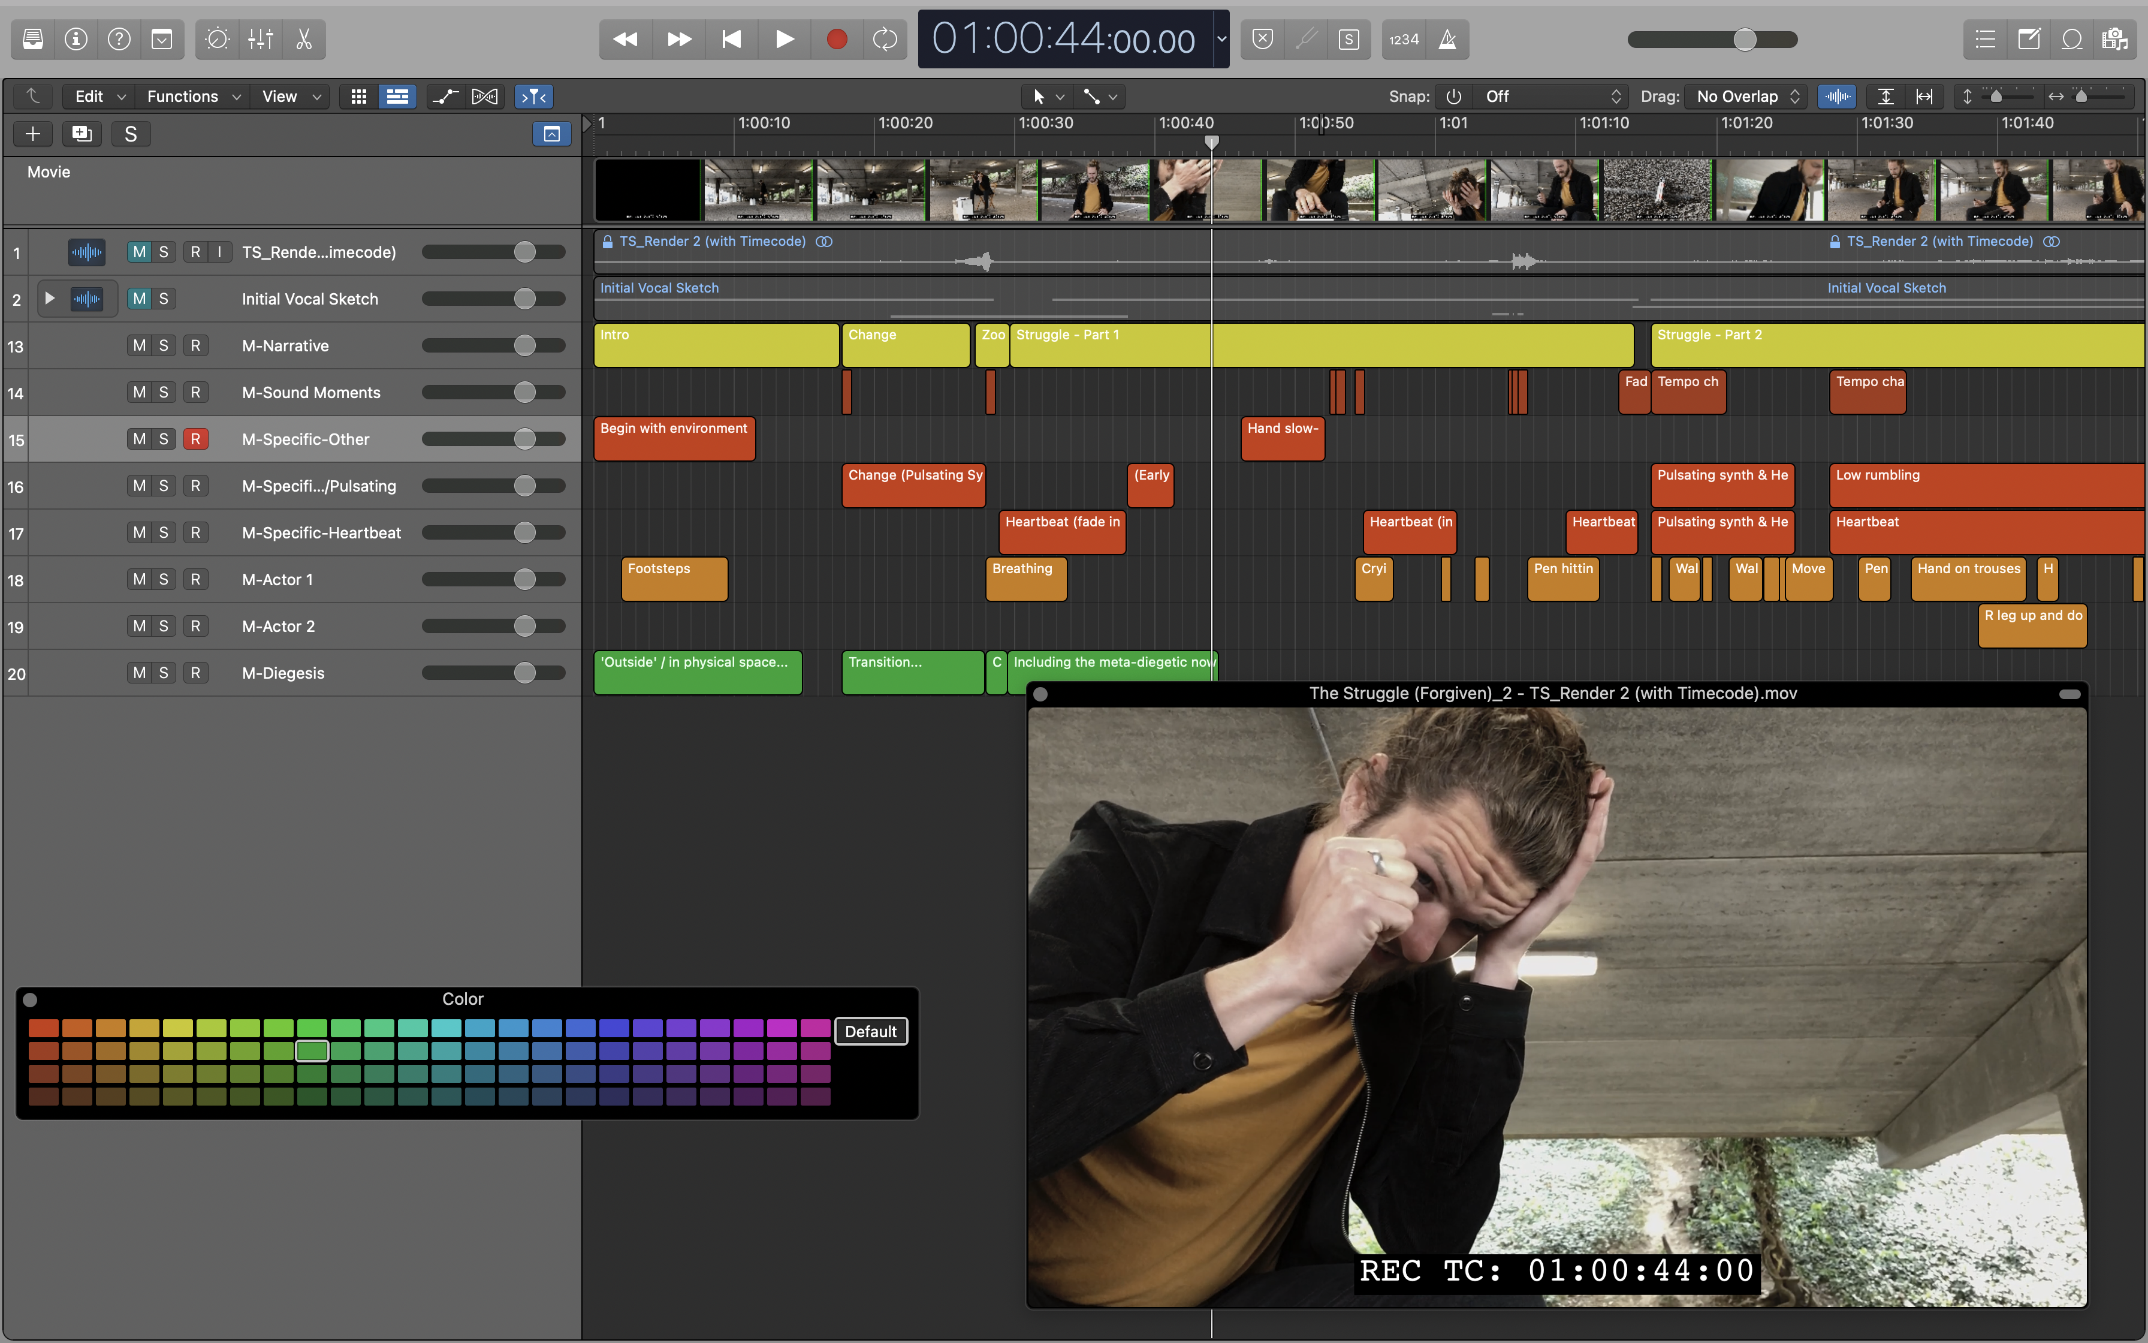Toggle Cycle mode button
The width and height of the screenshot is (2148, 1343).
[885, 39]
